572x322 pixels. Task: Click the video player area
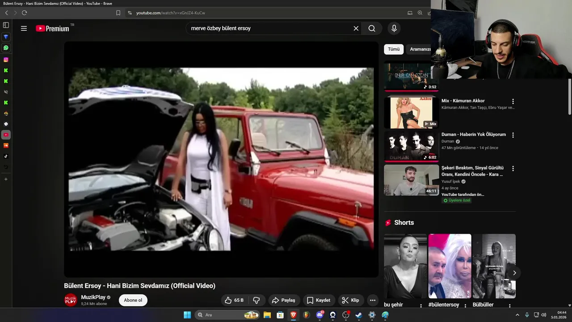pos(221,159)
